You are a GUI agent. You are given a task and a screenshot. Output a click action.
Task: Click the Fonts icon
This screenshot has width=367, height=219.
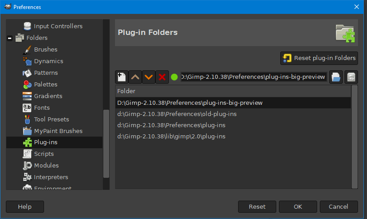click(27, 107)
